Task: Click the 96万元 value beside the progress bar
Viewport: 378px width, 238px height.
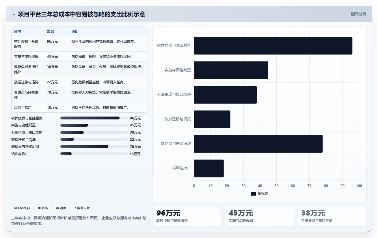Action: click(x=135, y=118)
